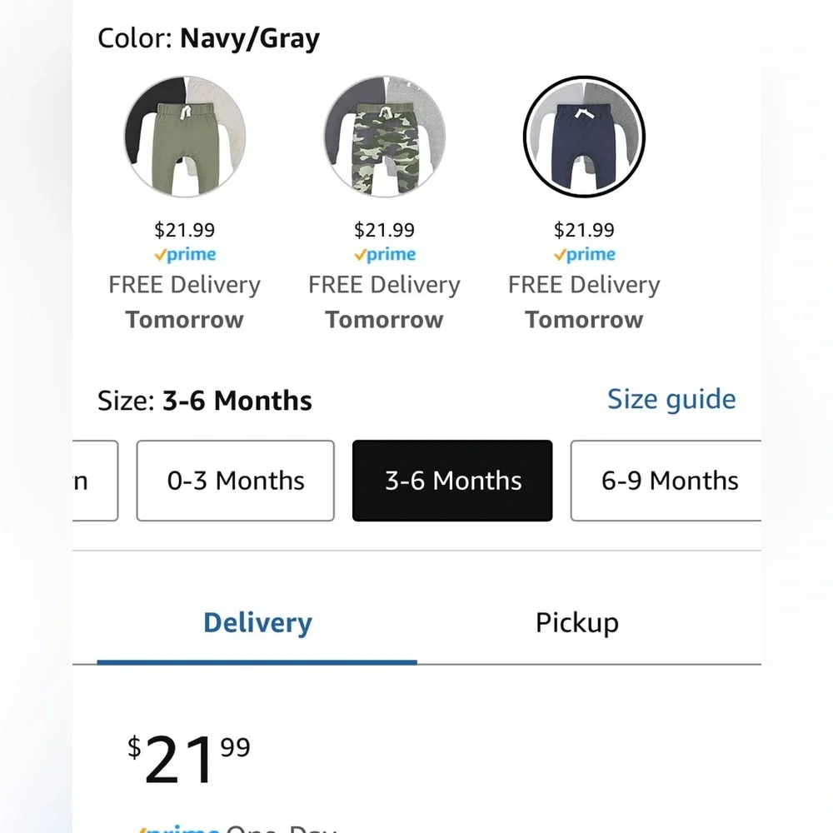
Task: Tap the $21.99 price below navy swatch
Action: pos(584,230)
